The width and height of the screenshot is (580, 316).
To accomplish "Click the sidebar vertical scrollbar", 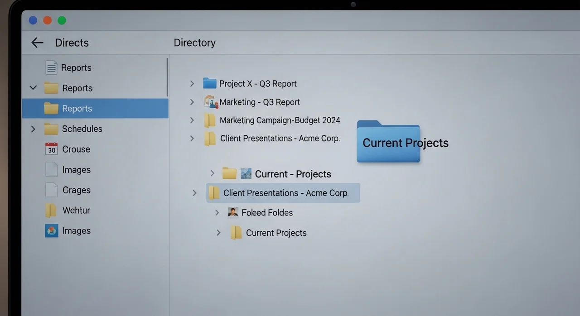I will 167,76.
